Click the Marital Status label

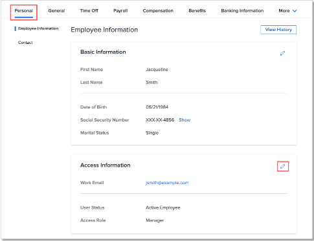point(95,133)
